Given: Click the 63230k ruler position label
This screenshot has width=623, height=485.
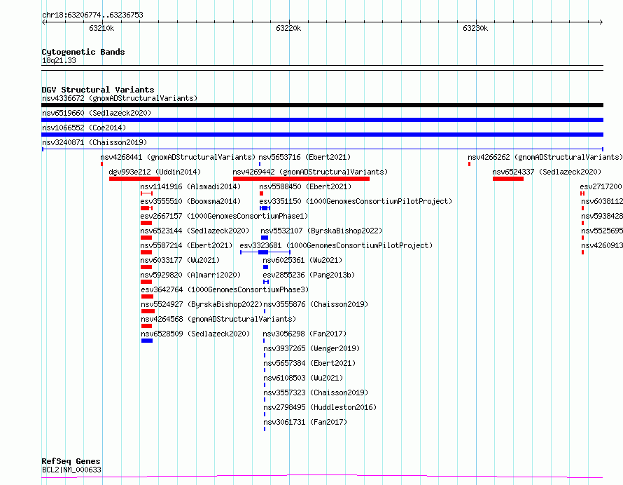Looking at the screenshot, I should coord(475,28).
